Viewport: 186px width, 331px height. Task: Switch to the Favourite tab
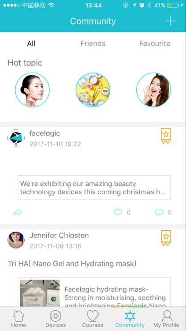pos(155,44)
